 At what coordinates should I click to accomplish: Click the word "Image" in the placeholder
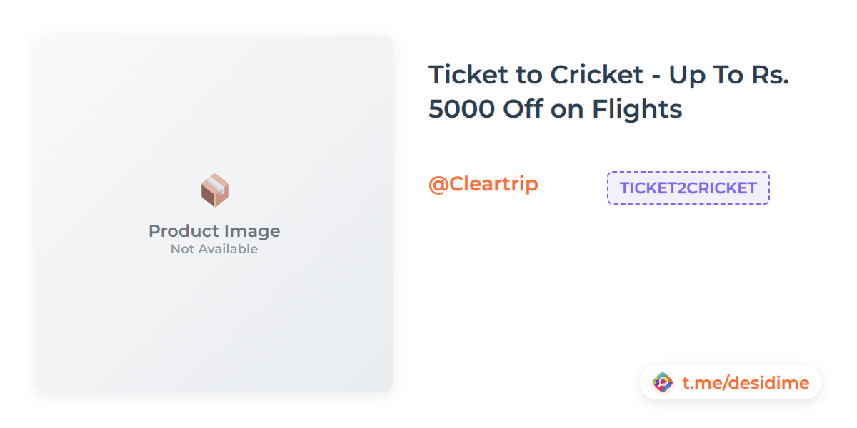[250, 231]
